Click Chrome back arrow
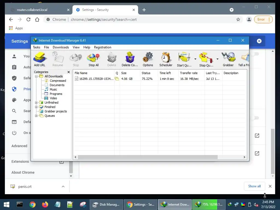 (11, 19)
